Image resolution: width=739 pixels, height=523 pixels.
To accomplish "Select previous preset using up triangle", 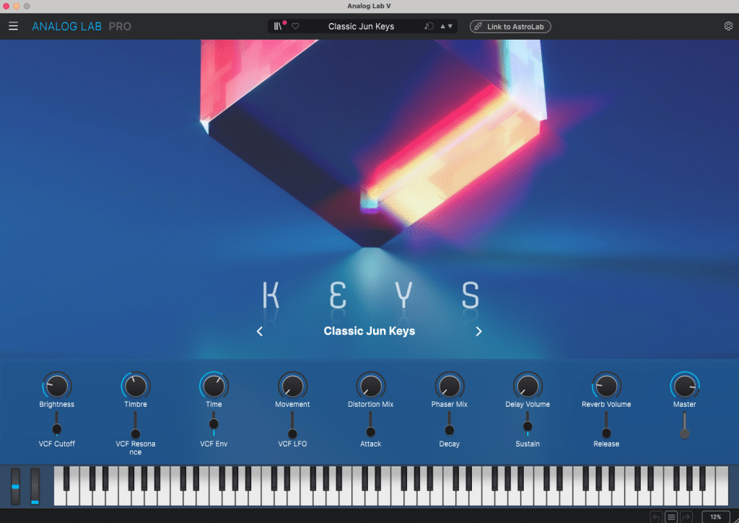I will tap(443, 26).
